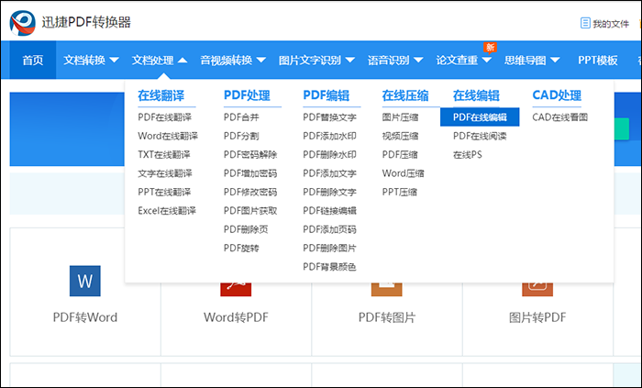Open PDF图片获取 under PDF处理

pos(250,211)
